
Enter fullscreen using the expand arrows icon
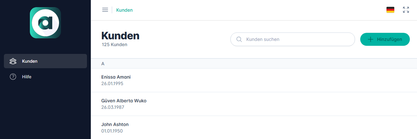[x=406, y=10]
